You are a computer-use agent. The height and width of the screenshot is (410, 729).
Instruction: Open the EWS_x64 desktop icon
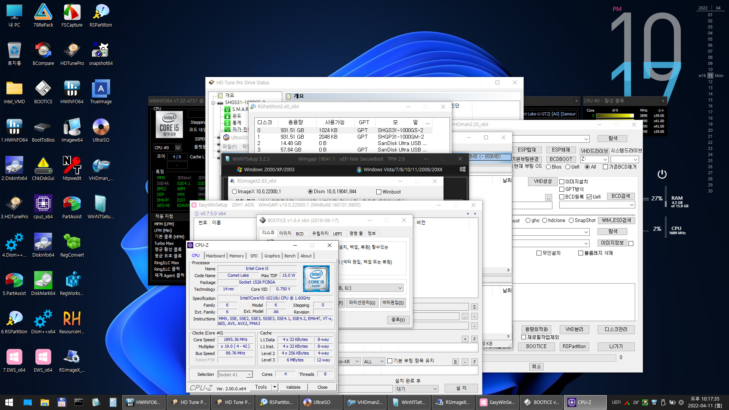click(x=43, y=361)
